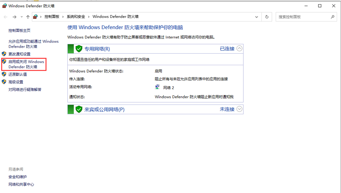
Task: Open 控制面板主页 link
Action: click(x=19, y=31)
